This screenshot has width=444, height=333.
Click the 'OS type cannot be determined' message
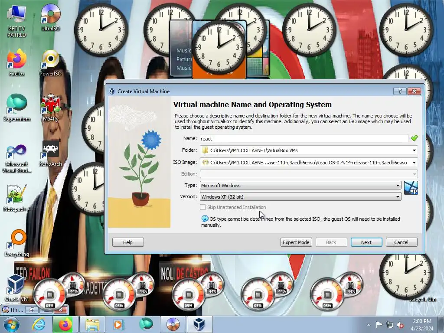click(300, 222)
